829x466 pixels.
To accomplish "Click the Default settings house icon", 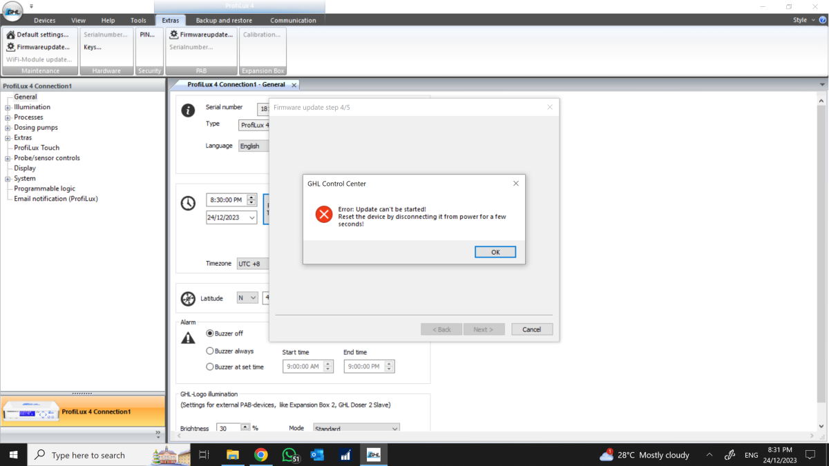I will [10, 35].
